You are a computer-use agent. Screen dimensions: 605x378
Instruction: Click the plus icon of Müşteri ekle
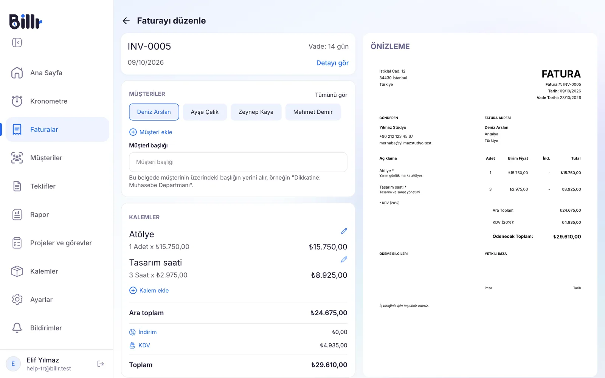(133, 132)
